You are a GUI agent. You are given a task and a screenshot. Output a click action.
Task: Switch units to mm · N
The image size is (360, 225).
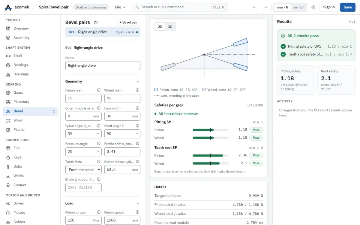point(283,7)
